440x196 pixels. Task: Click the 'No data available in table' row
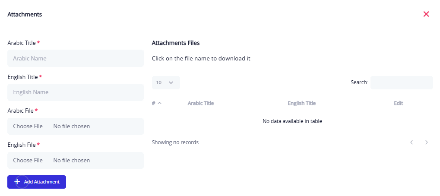[x=292, y=121]
